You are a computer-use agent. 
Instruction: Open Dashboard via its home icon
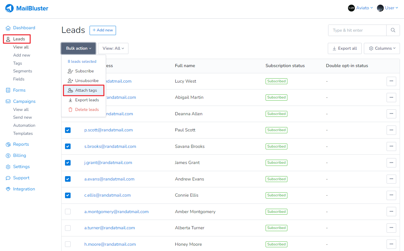coord(8,28)
